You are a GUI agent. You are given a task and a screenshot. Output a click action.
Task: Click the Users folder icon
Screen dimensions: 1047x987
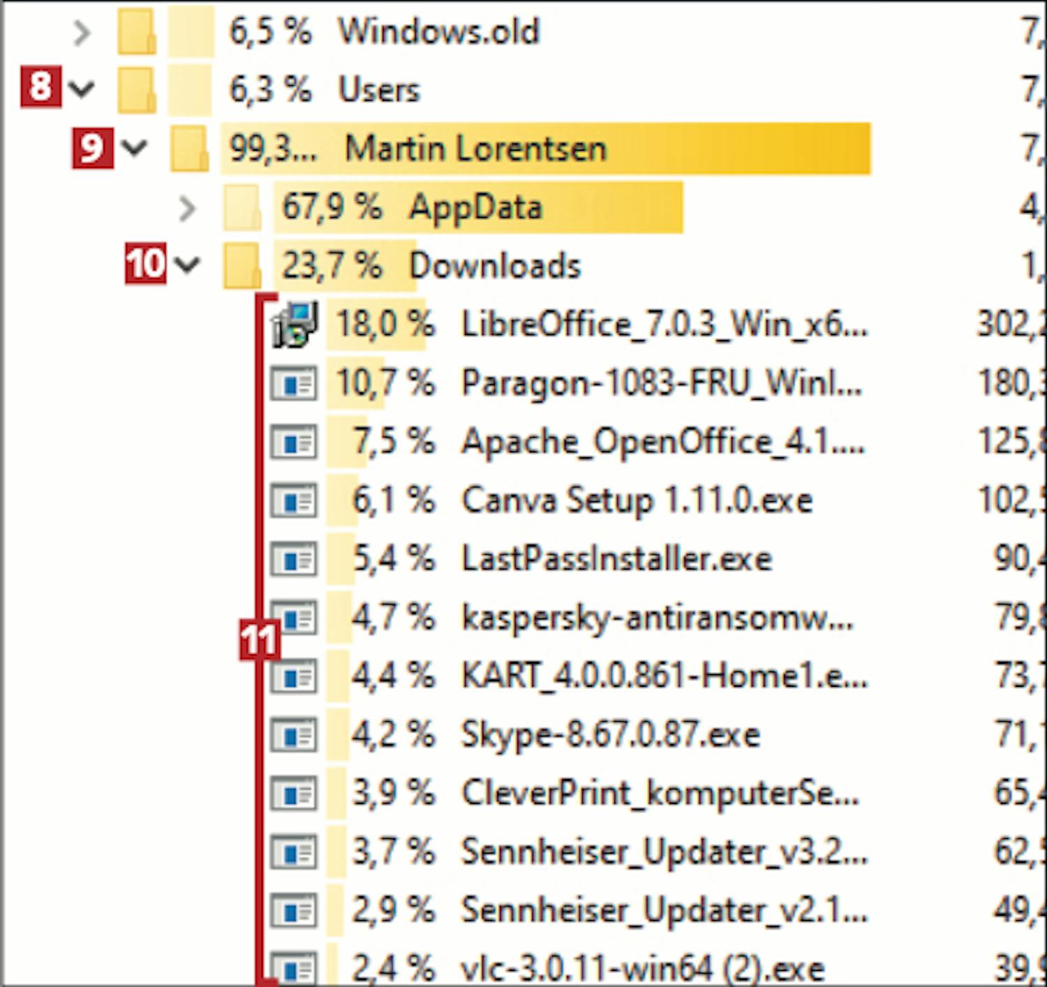coord(136,89)
